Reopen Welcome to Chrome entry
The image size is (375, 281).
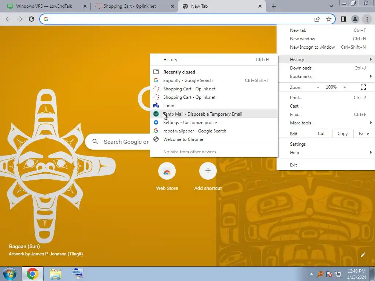click(214, 139)
